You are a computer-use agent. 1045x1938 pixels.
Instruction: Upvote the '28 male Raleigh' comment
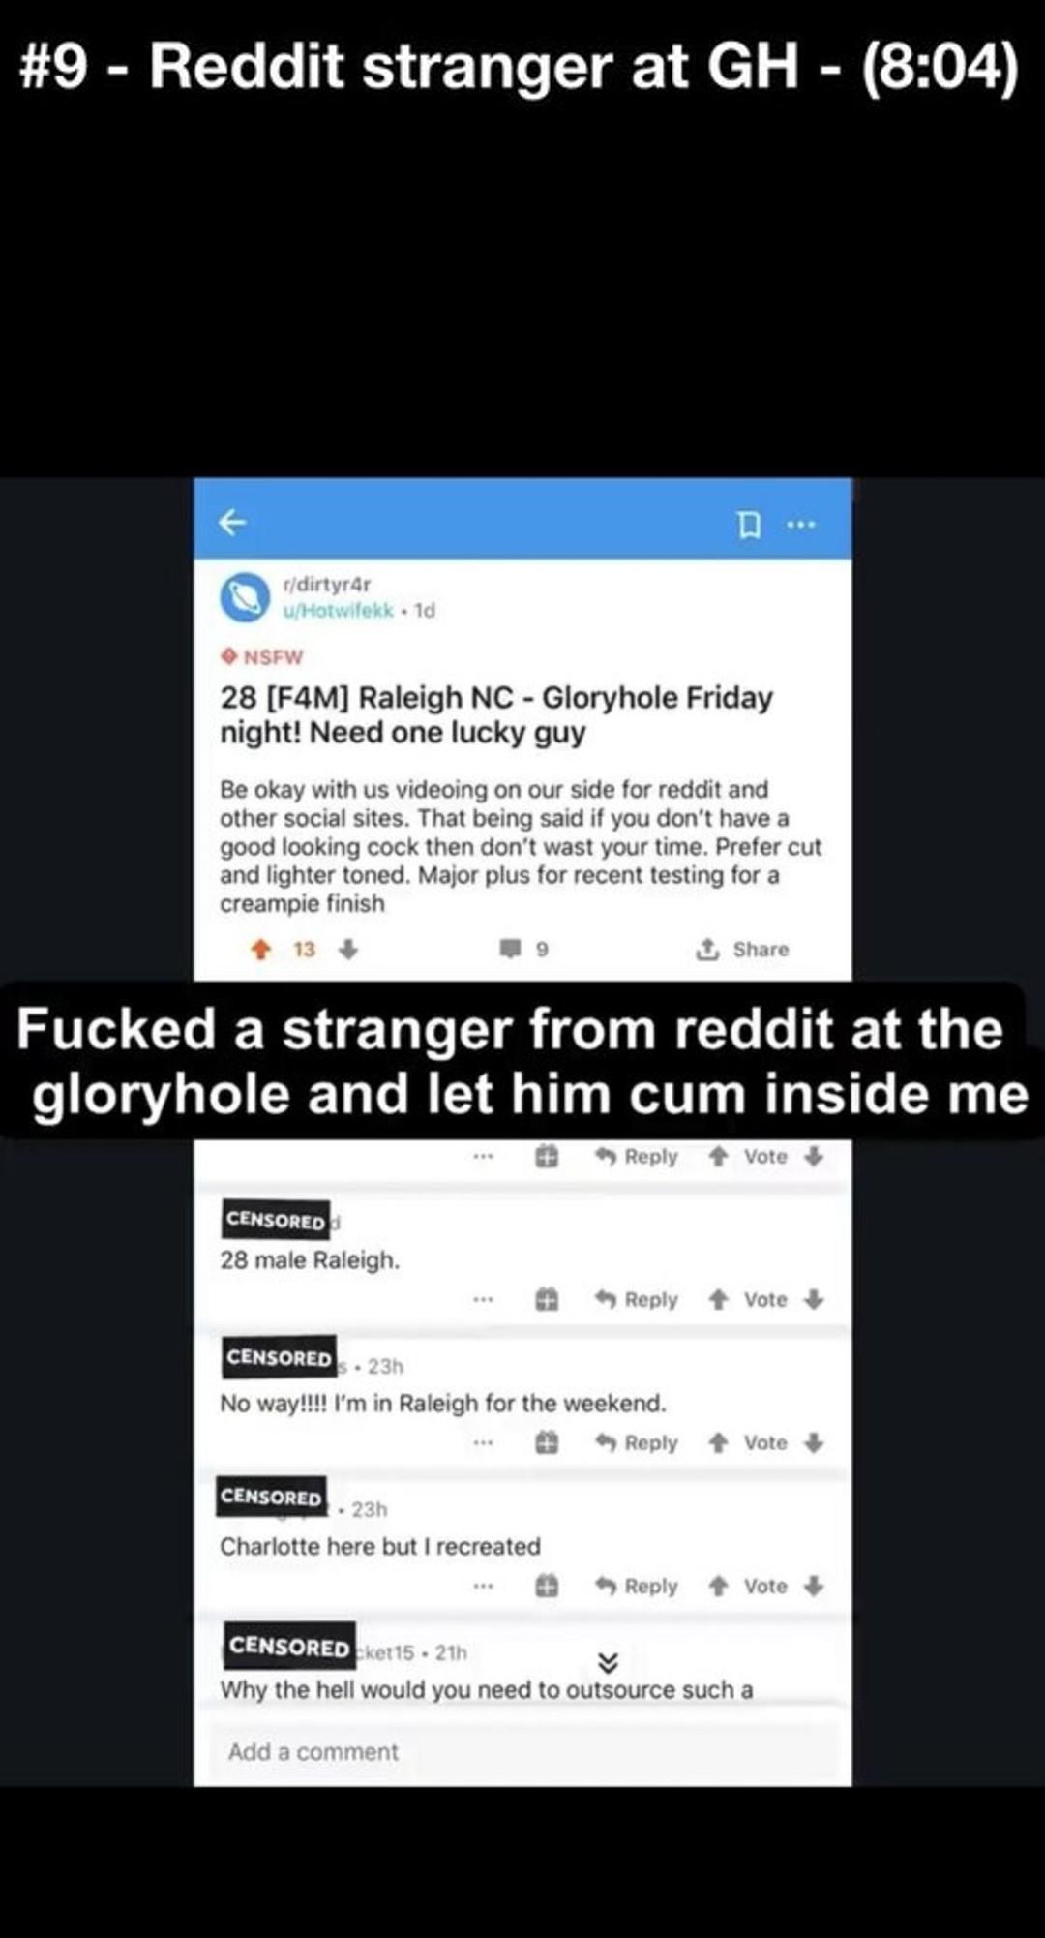click(718, 1299)
